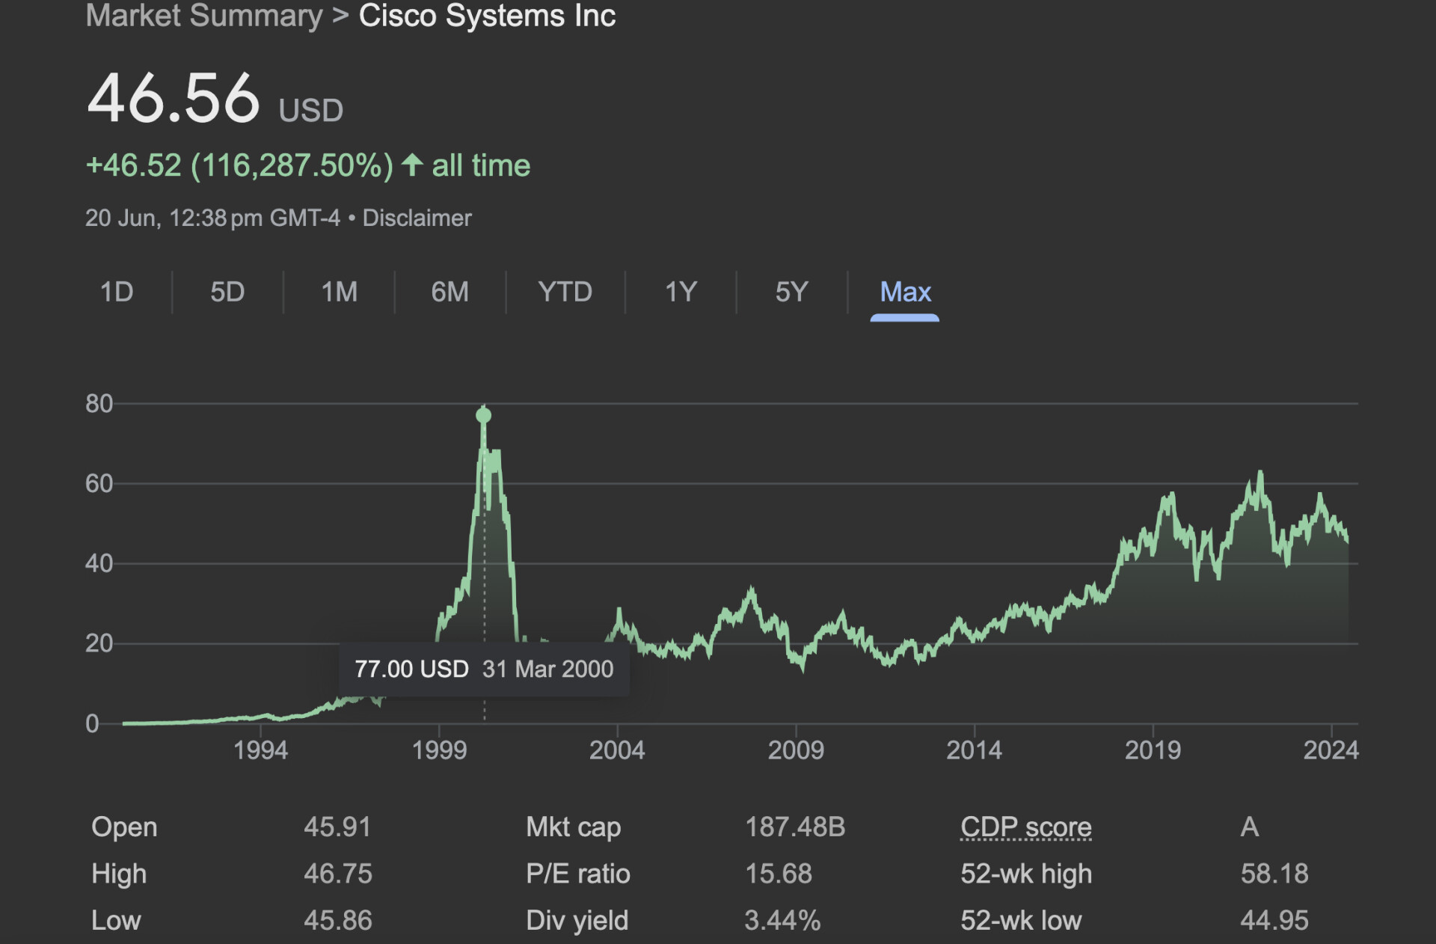Click the 2019 x-axis year label
The height and width of the screenshot is (944, 1436).
point(1153,750)
